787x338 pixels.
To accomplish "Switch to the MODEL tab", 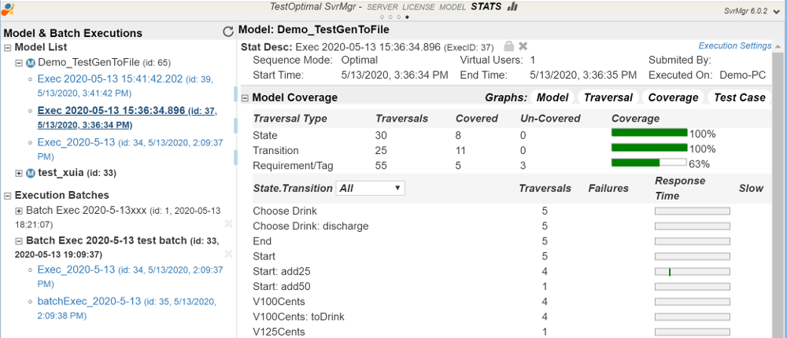I will tap(453, 7).
